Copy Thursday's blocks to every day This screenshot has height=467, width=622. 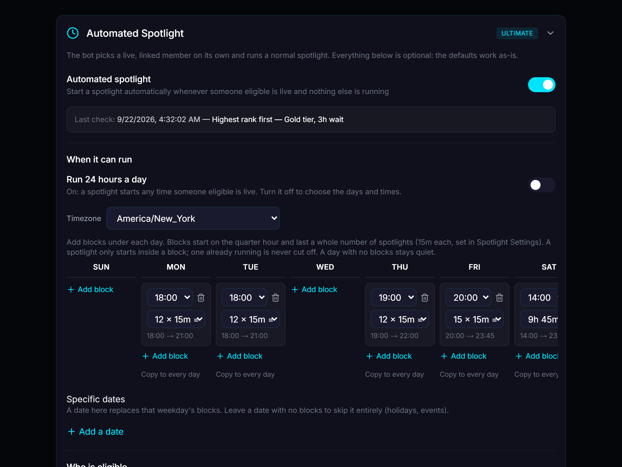click(394, 374)
